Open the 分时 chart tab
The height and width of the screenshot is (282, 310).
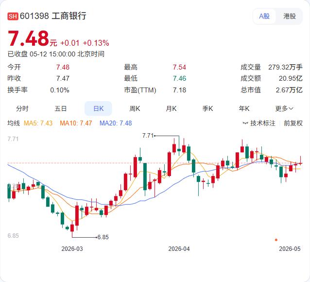pos(22,108)
